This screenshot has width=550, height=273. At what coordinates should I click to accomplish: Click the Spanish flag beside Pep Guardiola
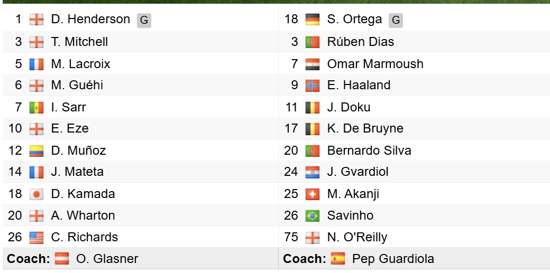tap(338, 259)
